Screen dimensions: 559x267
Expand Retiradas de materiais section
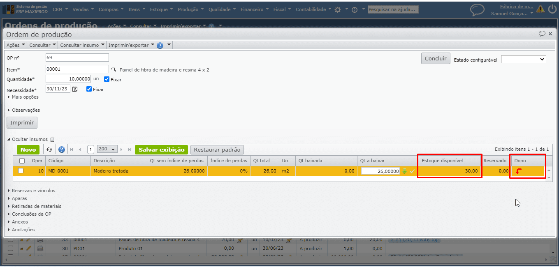(x=34, y=206)
